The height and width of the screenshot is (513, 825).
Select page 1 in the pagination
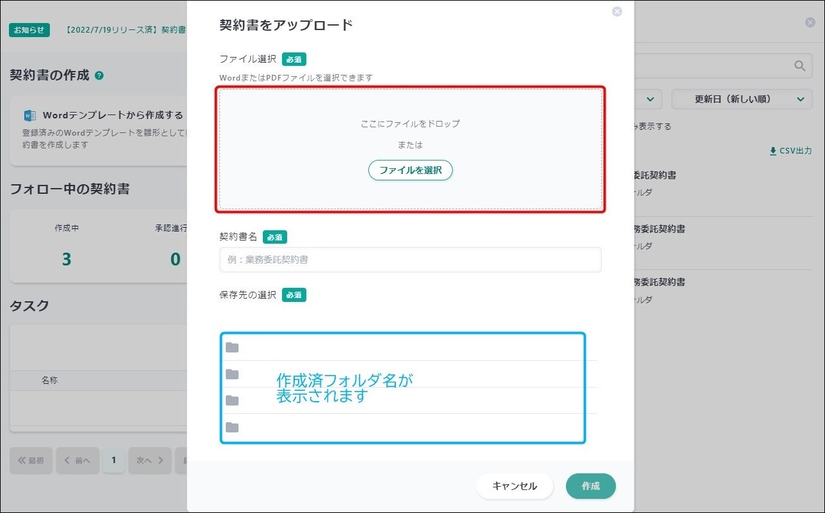tap(114, 460)
